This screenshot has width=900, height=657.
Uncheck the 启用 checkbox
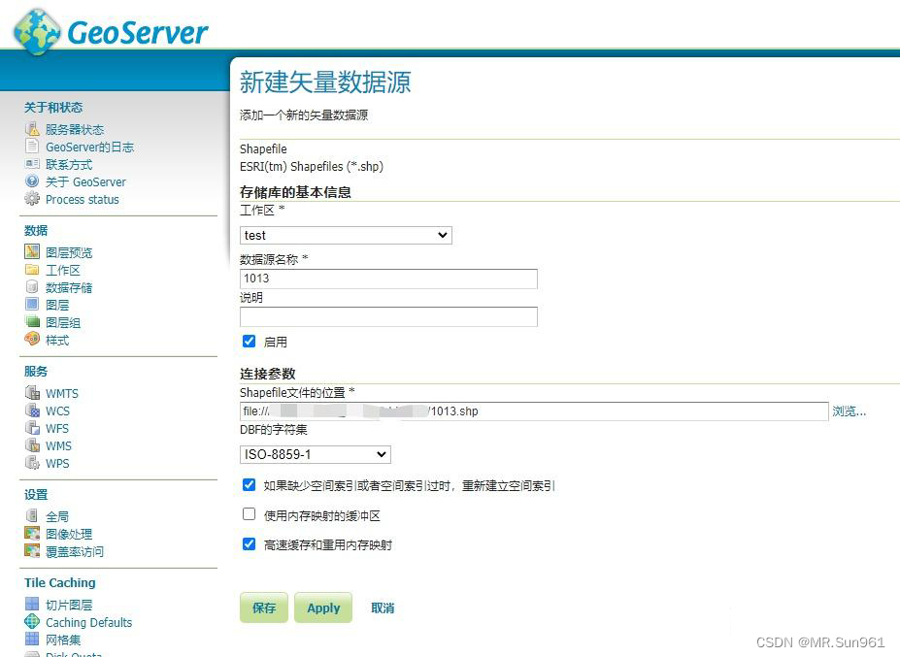point(249,341)
